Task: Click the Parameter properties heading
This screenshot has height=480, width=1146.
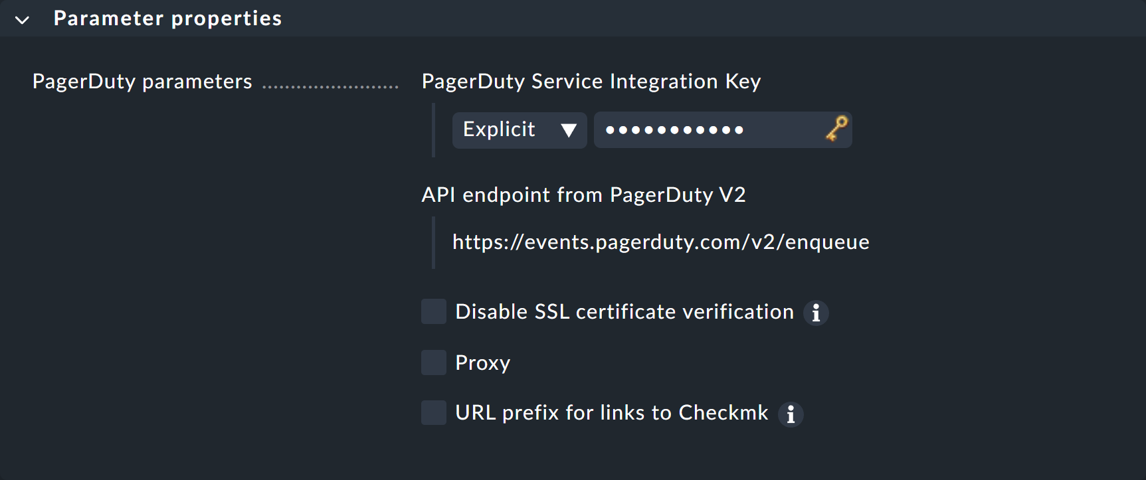Action: pos(167,19)
